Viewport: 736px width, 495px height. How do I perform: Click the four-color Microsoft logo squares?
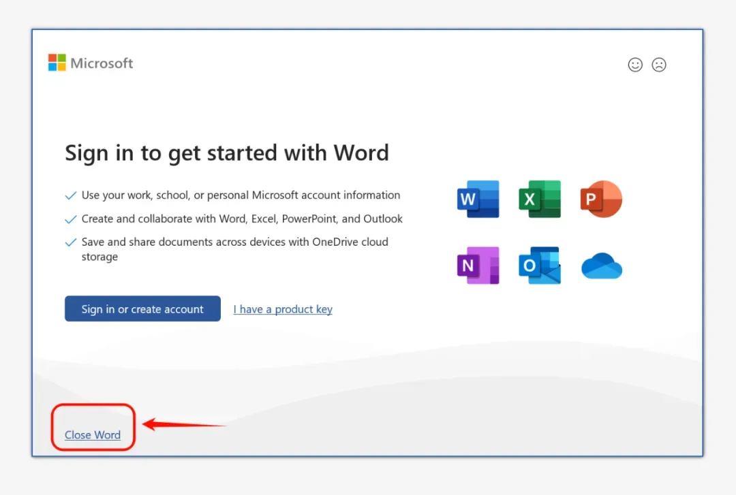click(x=57, y=63)
